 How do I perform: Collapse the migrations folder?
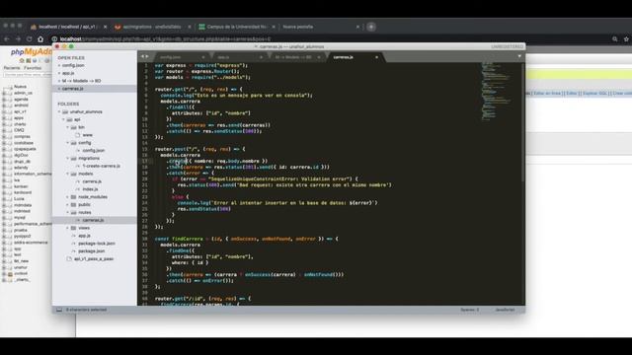pyautogui.click(x=67, y=158)
